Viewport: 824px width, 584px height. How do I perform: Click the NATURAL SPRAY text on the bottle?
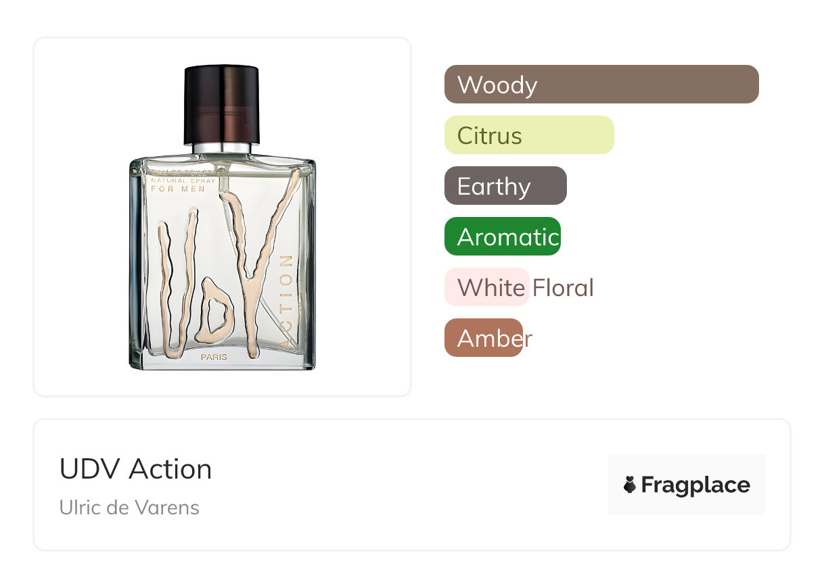pos(183,181)
